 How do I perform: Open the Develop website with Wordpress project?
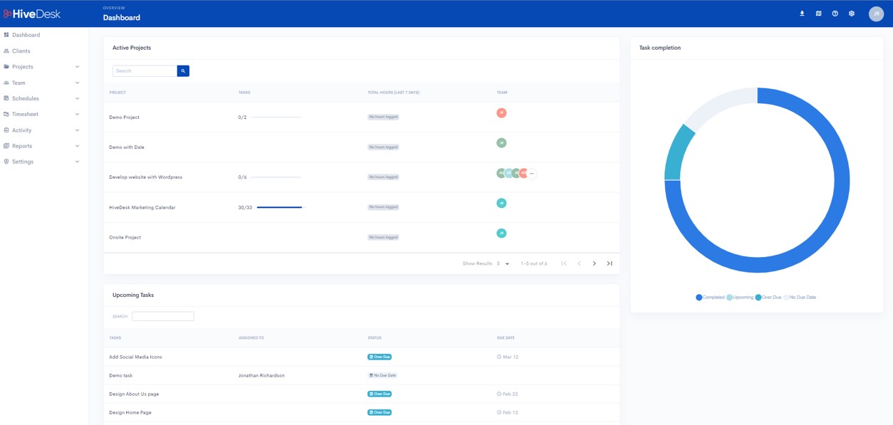[x=145, y=177]
